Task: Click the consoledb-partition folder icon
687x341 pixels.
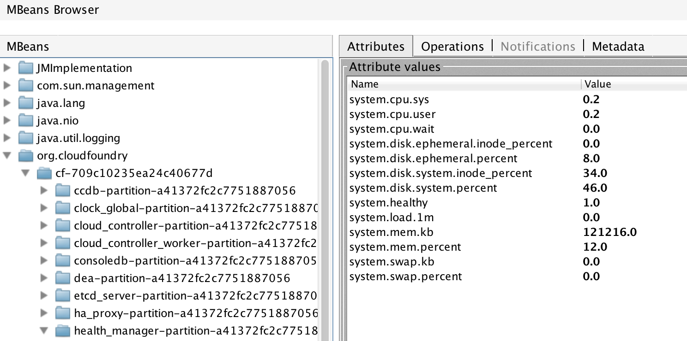Action: (63, 261)
